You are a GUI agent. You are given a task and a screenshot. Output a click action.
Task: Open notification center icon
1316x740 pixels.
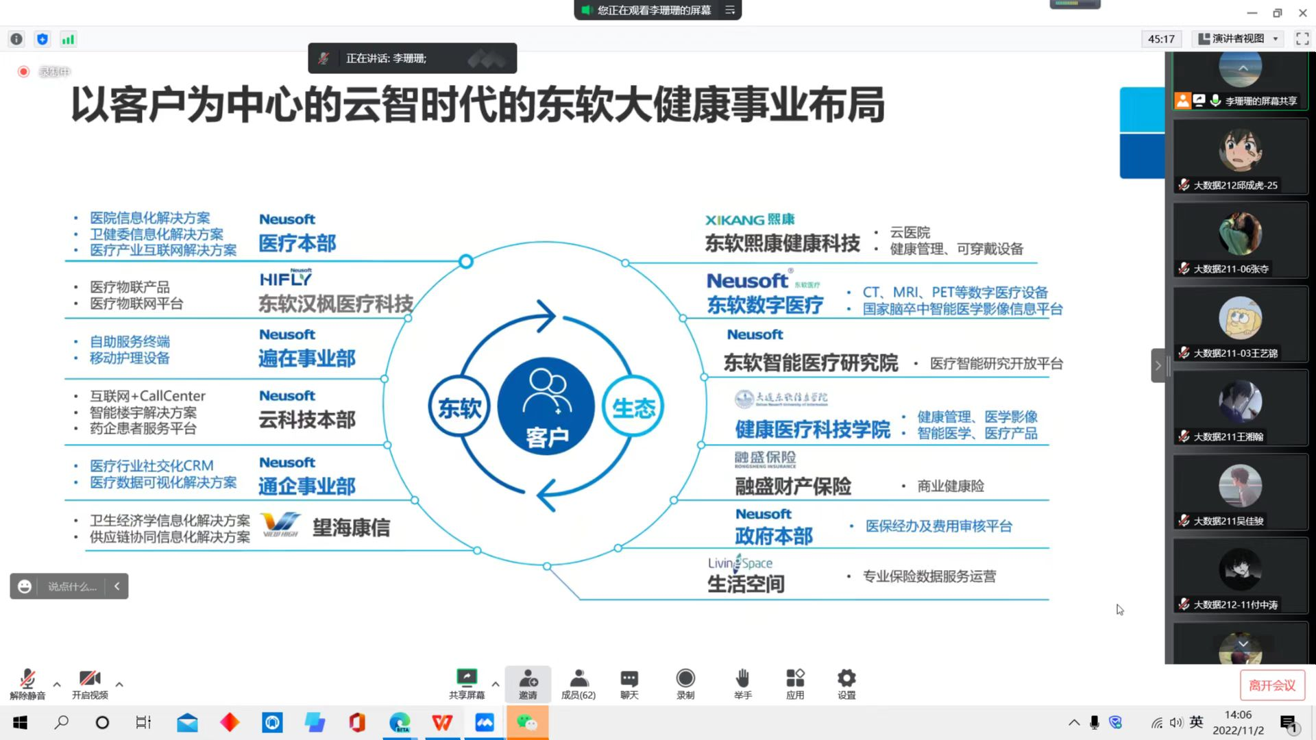point(1289,724)
